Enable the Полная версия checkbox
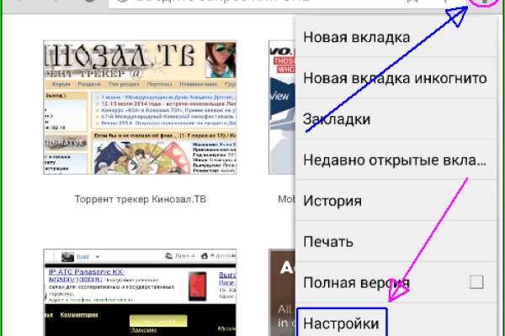Screen dimensions: 505x336 point(476,282)
